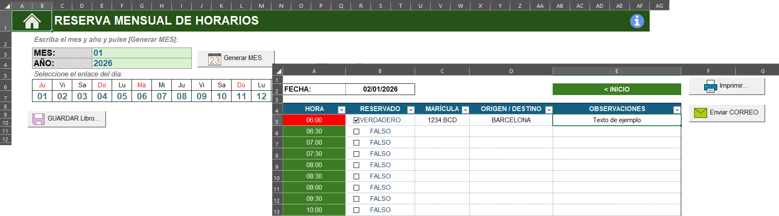This screenshot has height=216, width=779.
Task: Open the HORA column filter dropdown
Action: pos(341,110)
